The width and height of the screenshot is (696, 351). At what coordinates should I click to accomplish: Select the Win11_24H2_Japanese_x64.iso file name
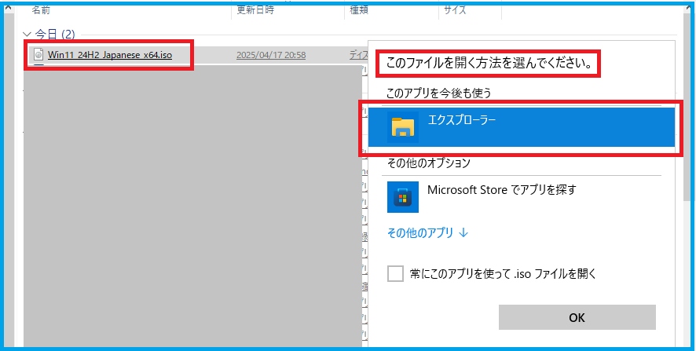pos(110,55)
